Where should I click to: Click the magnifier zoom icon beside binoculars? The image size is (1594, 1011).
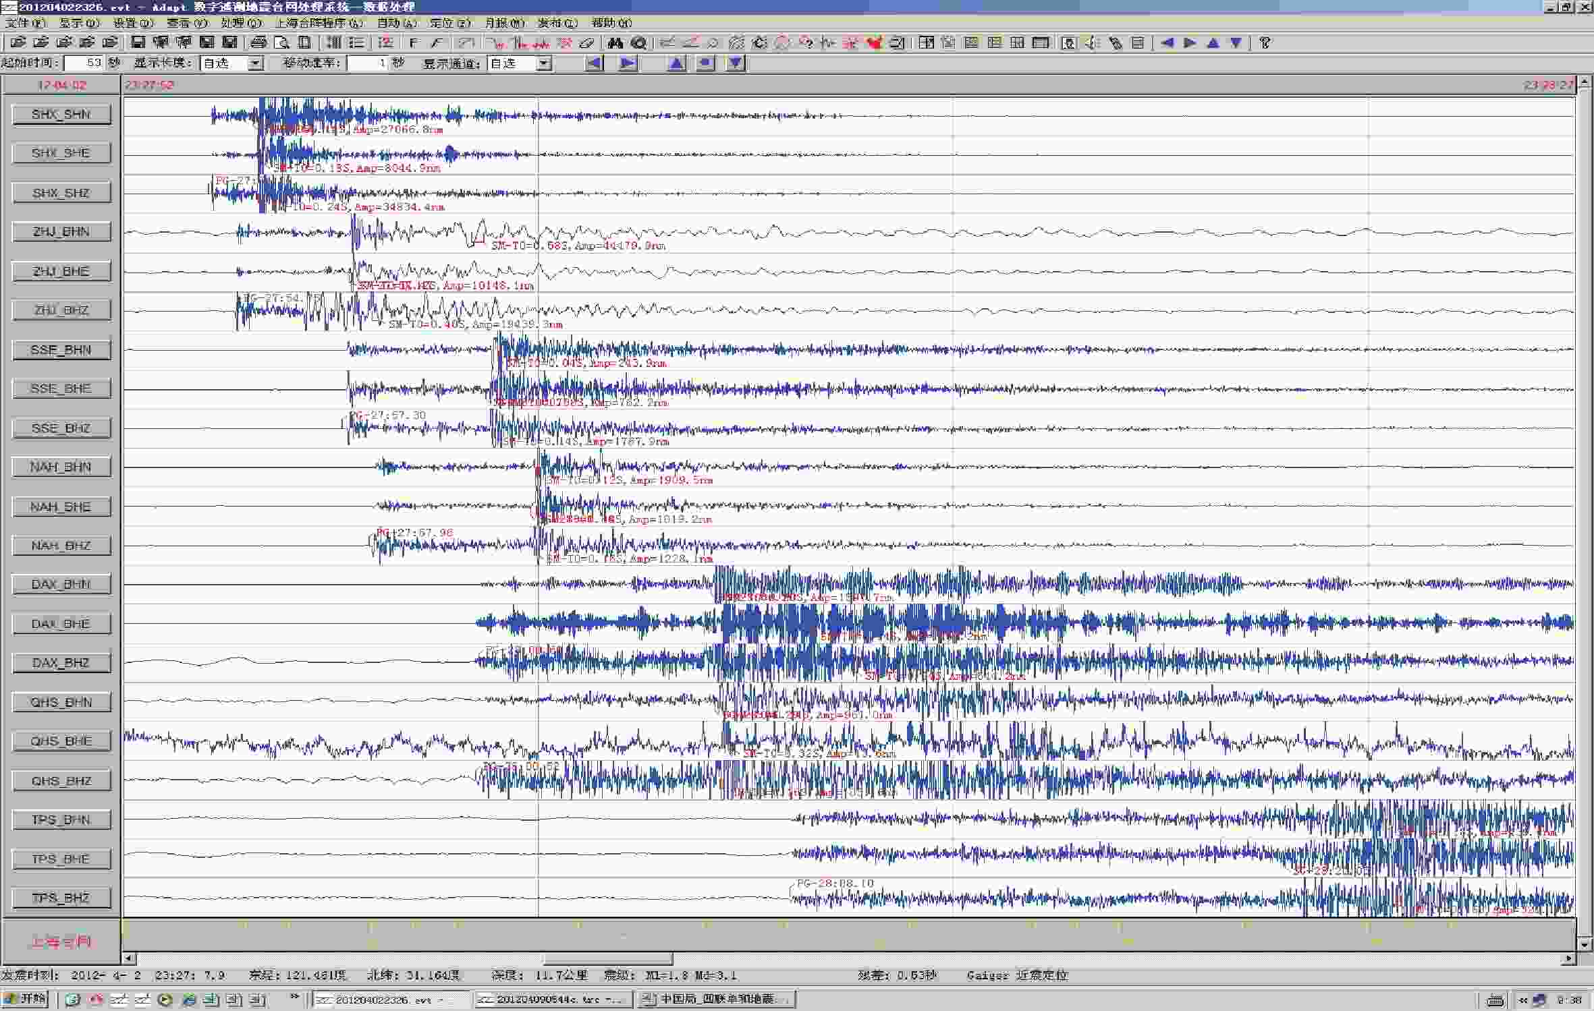pos(638,42)
